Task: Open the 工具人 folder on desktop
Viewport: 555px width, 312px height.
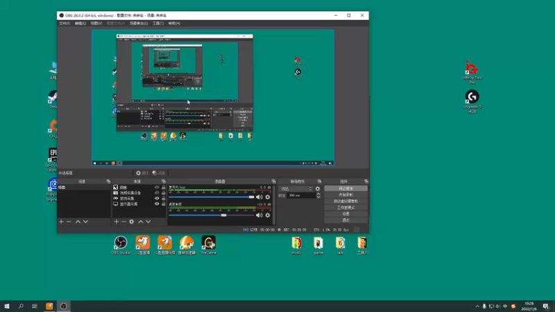Action: click(362, 246)
